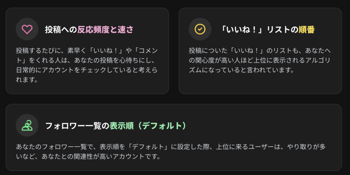Click the likes list order card
350x175 pixels.
[x=260, y=51]
